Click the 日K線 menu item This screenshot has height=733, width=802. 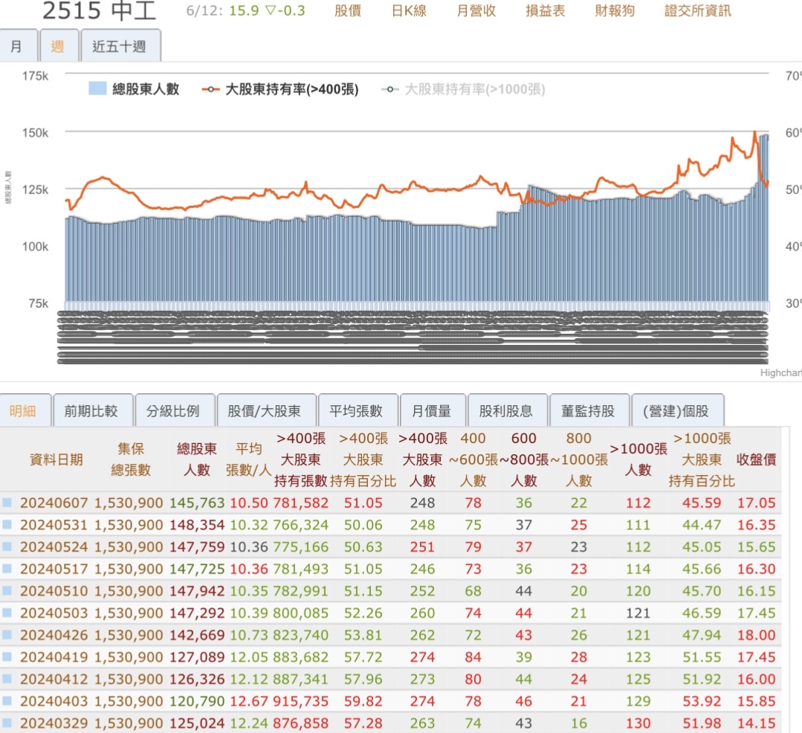coord(407,11)
